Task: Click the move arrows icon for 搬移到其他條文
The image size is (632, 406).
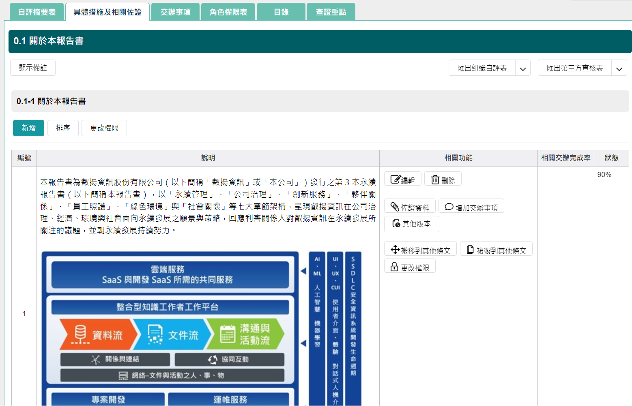Action: click(395, 250)
